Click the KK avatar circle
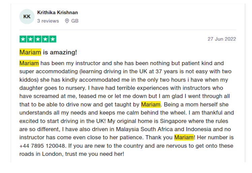The image size is (252, 173). 27,17
